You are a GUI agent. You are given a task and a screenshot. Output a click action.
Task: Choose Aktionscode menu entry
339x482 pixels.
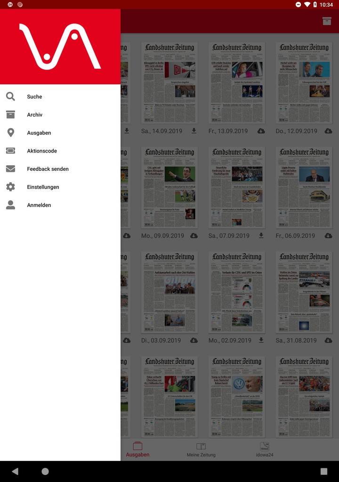click(x=60, y=151)
